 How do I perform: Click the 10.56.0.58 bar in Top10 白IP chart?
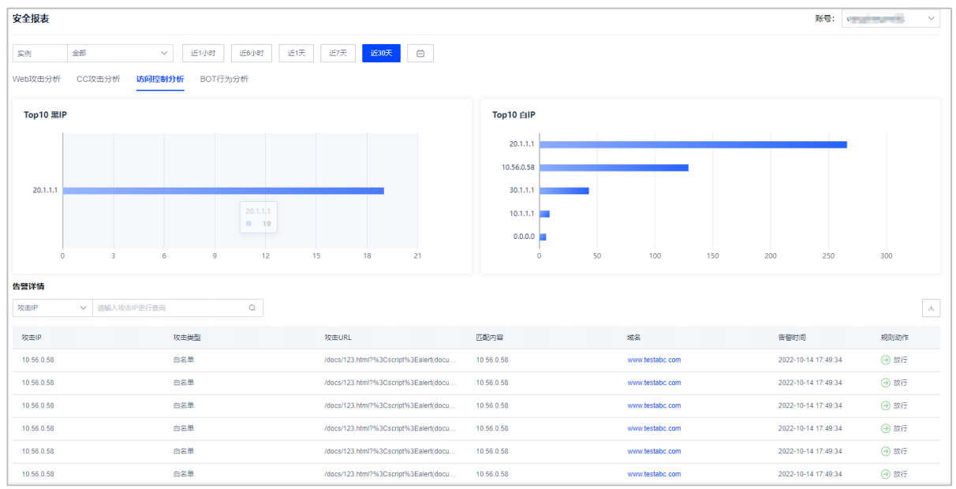tap(614, 167)
